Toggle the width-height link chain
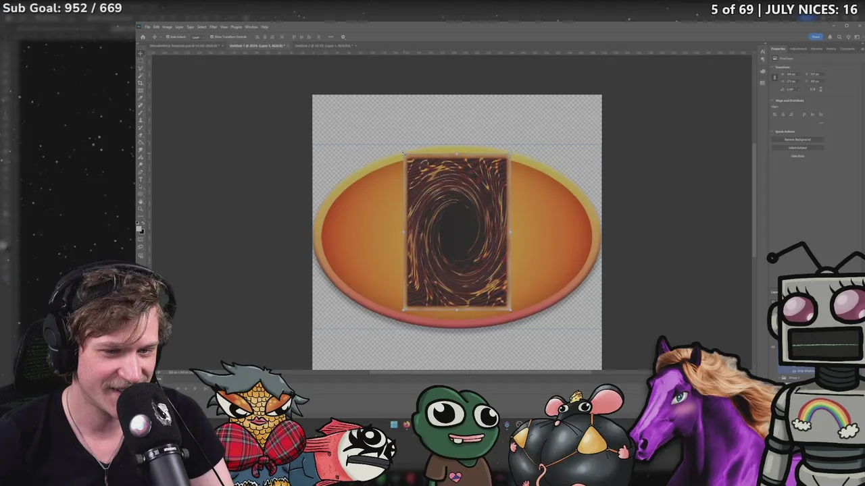The width and height of the screenshot is (865, 486). coord(774,78)
